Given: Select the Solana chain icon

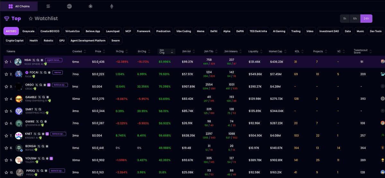Looking at the screenshot, I should (48, 6).
